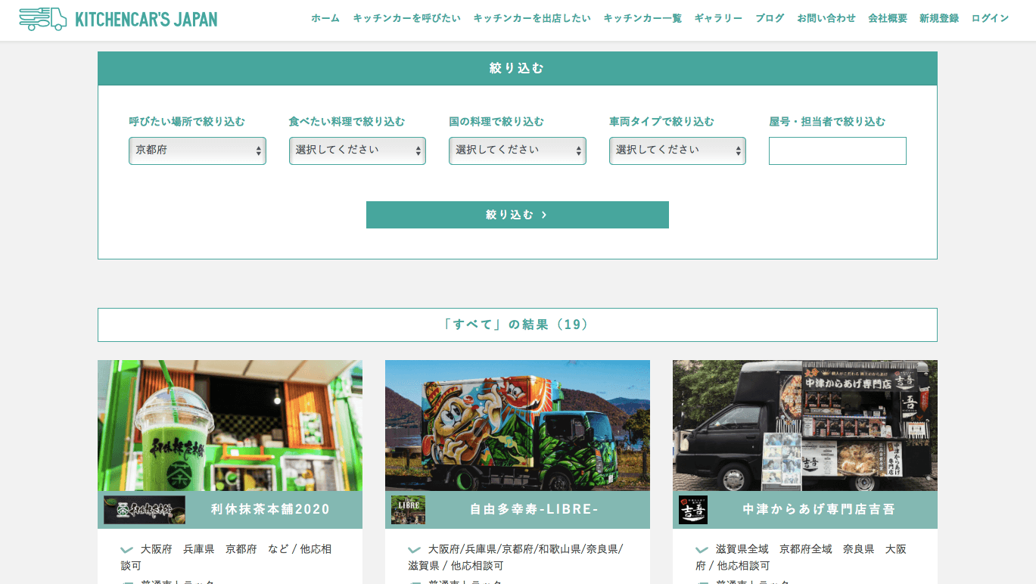Click location marker icon under 利休抹茶本舗2020
Image resolution: width=1036 pixels, height=584 pixels.
[x=126, y=550]
